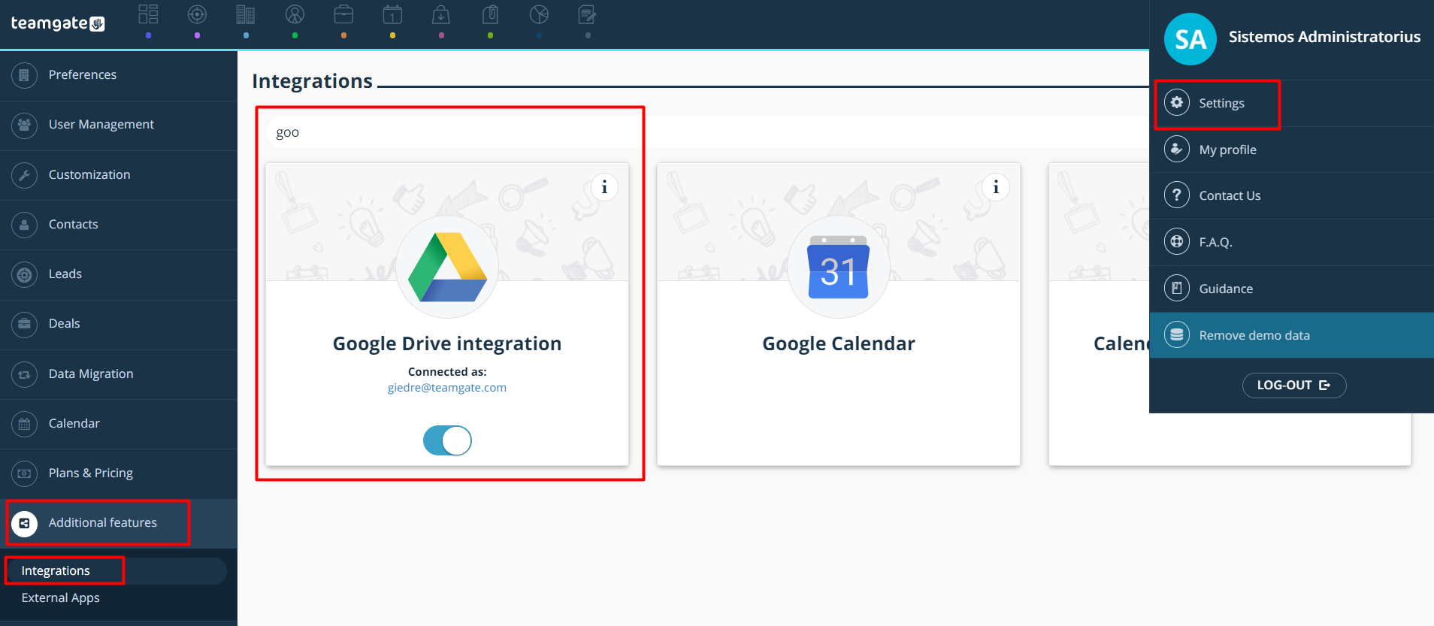1434x626 pixels.
Task: Open Preferences in the sidebar
Action: [x=119, y=75]
